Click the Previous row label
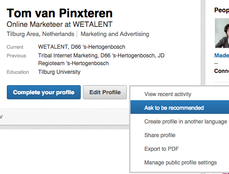The width and height of the screenshot is (229, 174). (16, 56)
